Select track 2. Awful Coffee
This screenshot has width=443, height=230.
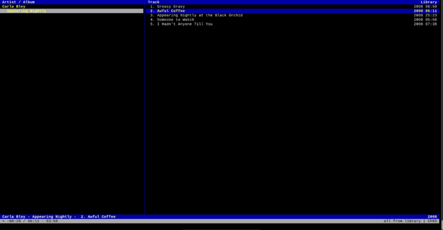coord(292,11)
